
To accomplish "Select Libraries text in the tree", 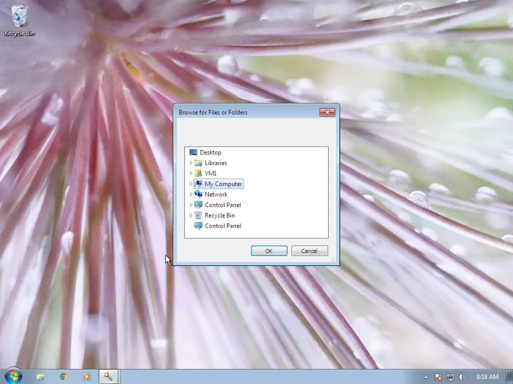I will (x=215, y=163).
